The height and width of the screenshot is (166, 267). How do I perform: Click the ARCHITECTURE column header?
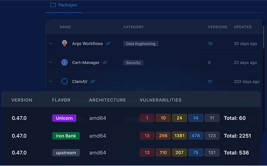(107, 100)
